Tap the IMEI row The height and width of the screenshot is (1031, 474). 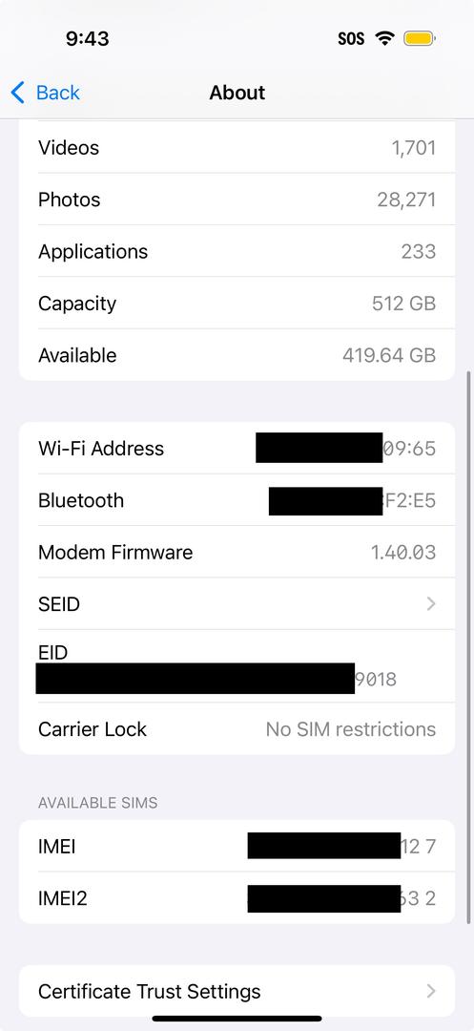[237, 846]
